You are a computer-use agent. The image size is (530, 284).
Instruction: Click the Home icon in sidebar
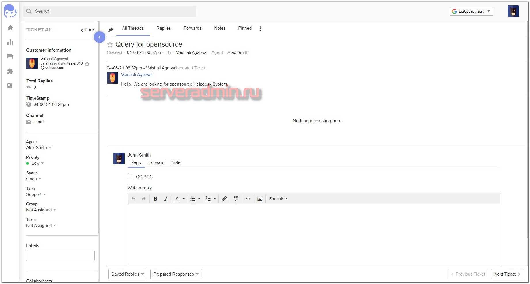[x=10, y=28]
